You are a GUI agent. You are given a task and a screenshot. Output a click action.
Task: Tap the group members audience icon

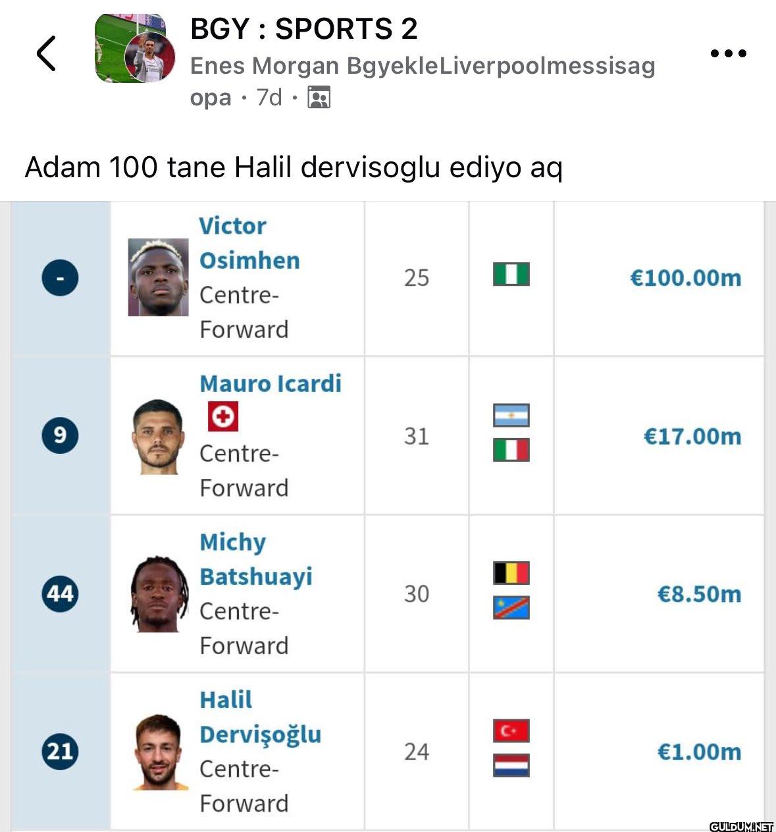(x=319, y=97)
